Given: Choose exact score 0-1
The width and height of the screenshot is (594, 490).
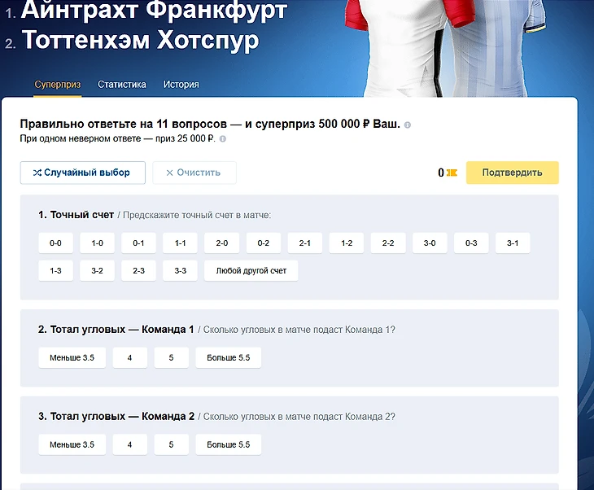Looking at the screenshot, I should click(x=138, y=243).
